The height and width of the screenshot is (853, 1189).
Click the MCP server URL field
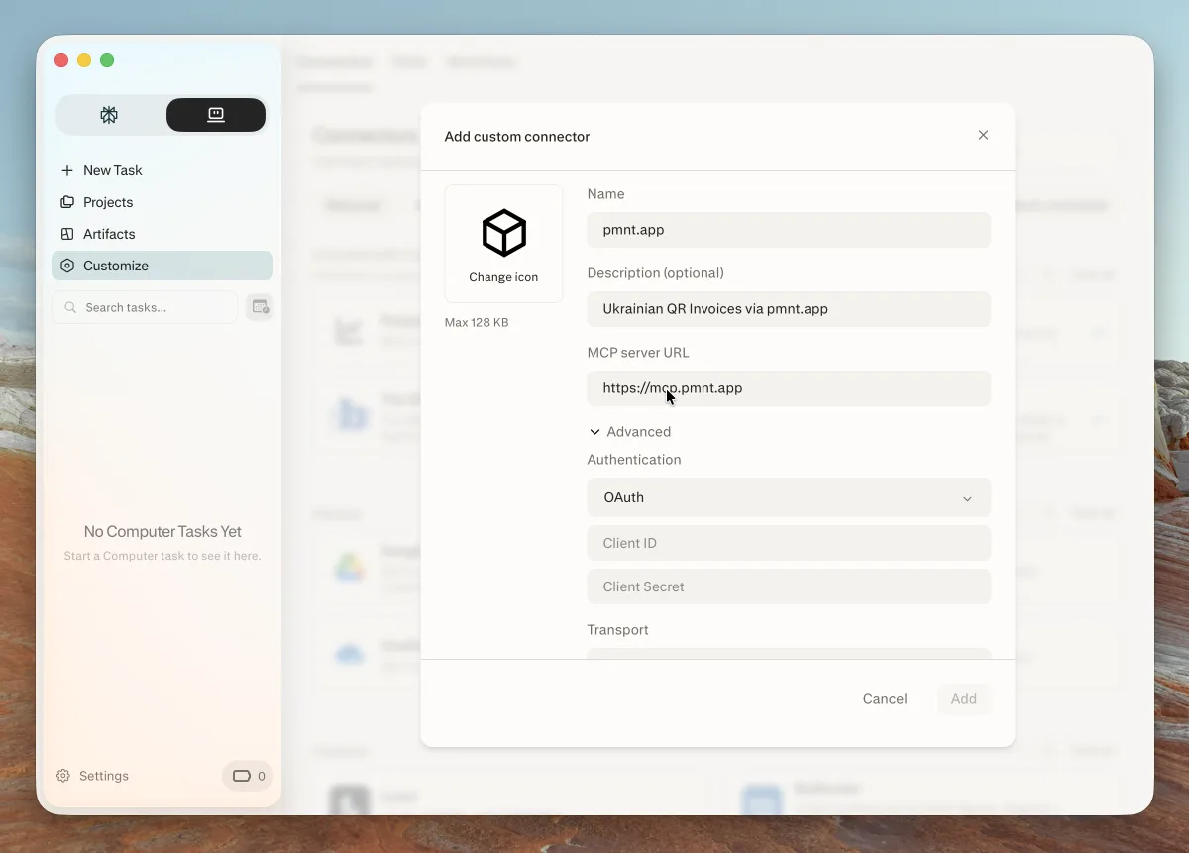(789, 388)
